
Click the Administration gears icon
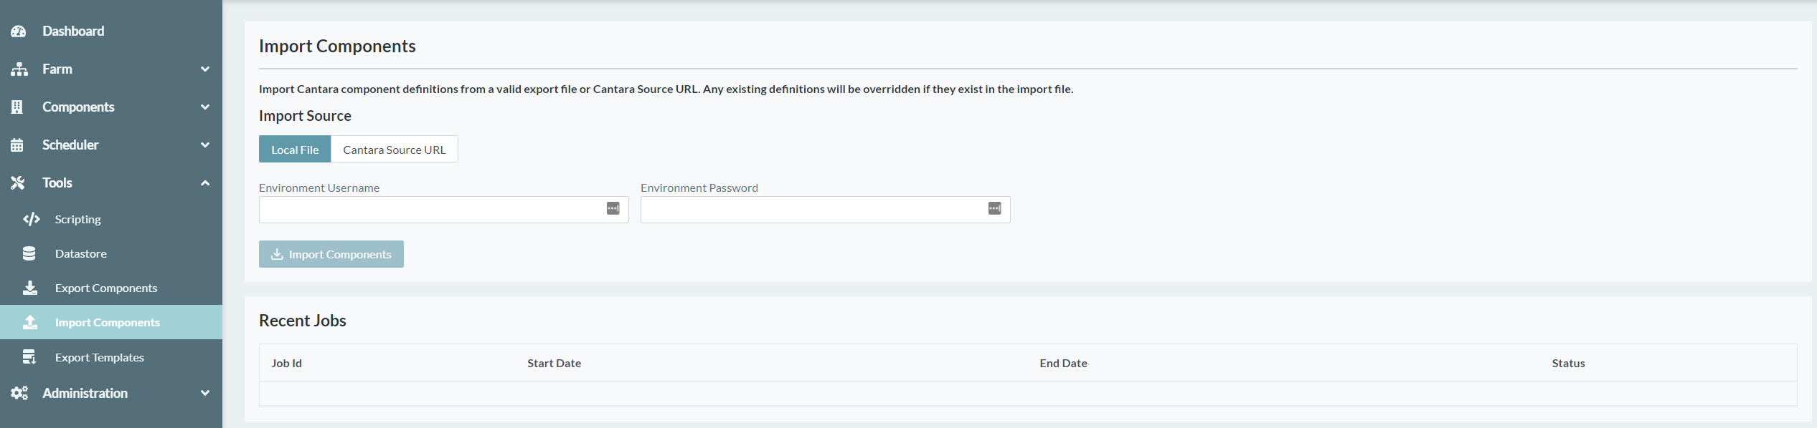[x=19, y=393]
